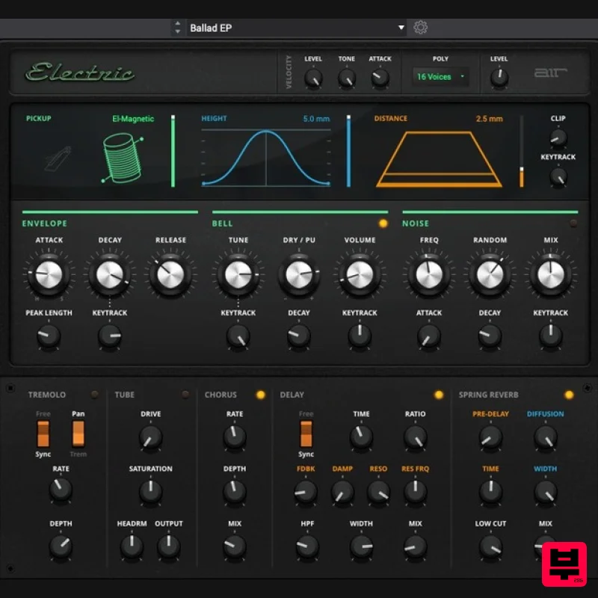The width and height of the screenshot is (598, 598).
Task: Click the Height bell curve display
Action: pos(266,158)
